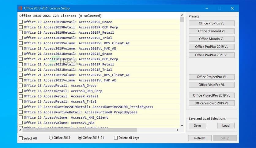256x148 pixels.
Task: Tick the Access2021R_Retail checkbox
Action: [x=21, y=64]
